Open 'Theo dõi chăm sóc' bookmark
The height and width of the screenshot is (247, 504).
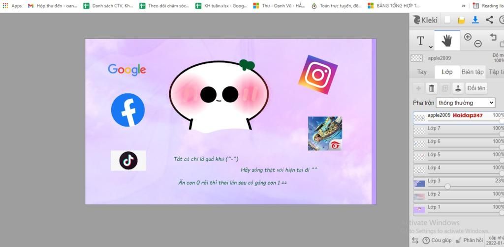[x=164, y=6]
